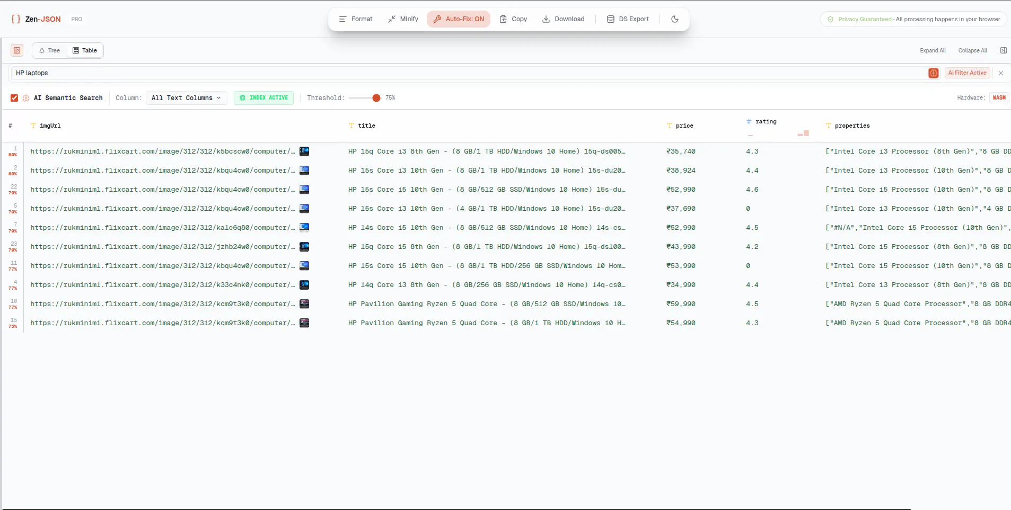The width and height of the screenshot is (1011, 510).
Task: Click Collapse All
Action: (x=972, y=51)
